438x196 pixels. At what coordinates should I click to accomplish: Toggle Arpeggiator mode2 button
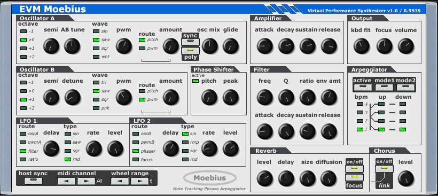pos(405,87)
